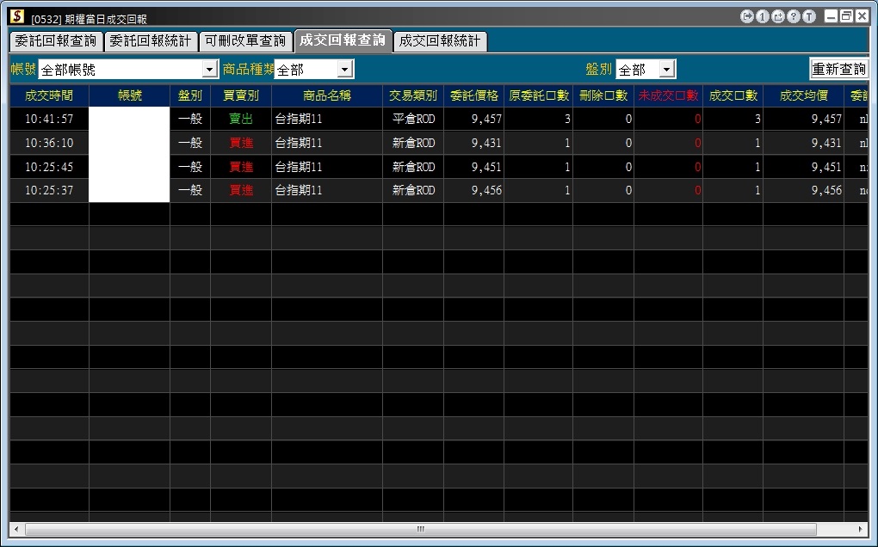Viewport: 878px width, 547px height.
Task: Click the horizontal scrollbar thumb
Action: click(421, 529)
